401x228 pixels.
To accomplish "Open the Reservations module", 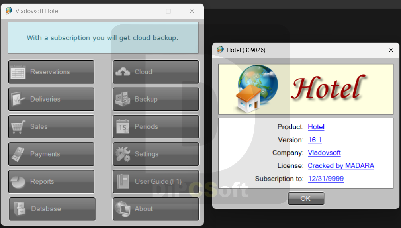I will pyautogui.click(x=51, y=72).
